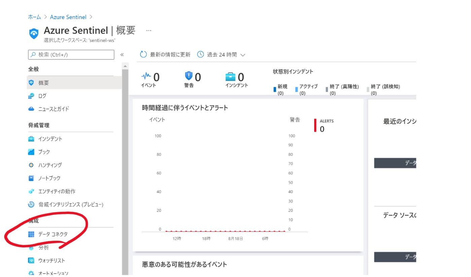
Task: Click the 概要 overview shield icon
Action: (x=31, y=83)
